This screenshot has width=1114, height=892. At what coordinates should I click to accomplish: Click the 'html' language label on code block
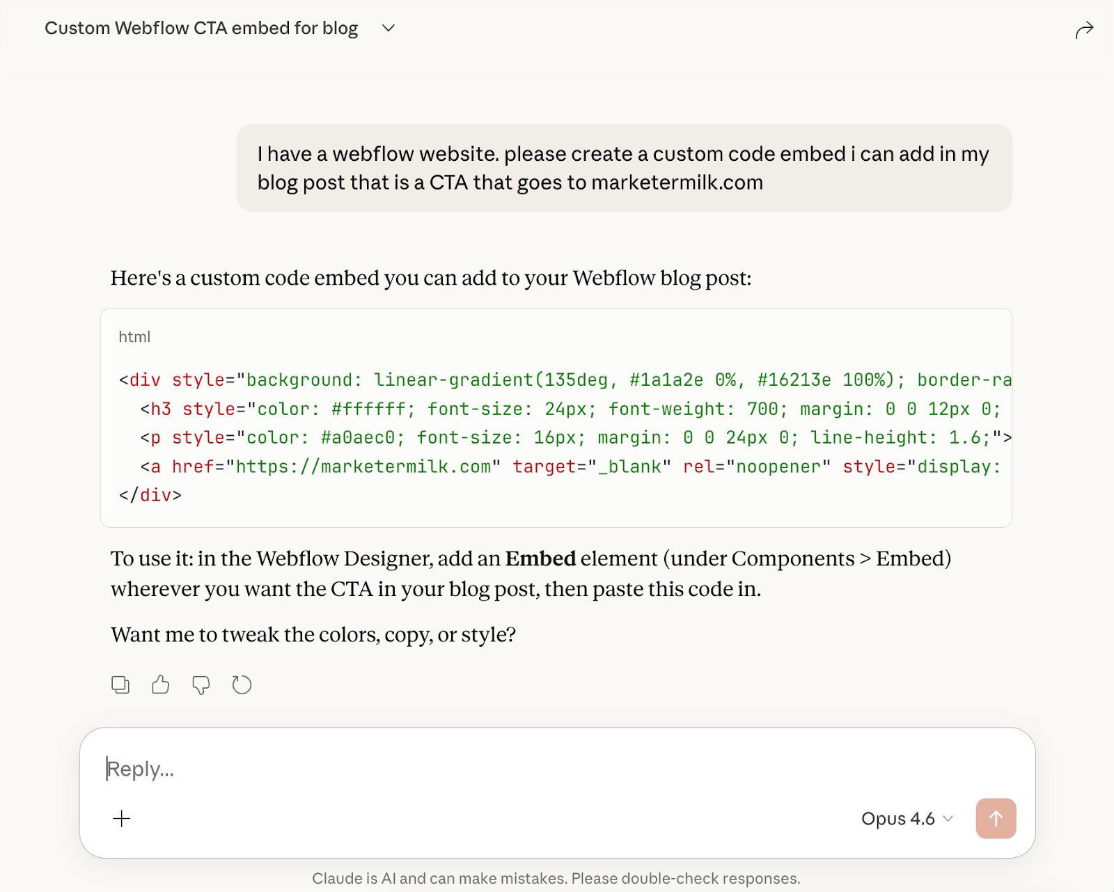(134, 336)
